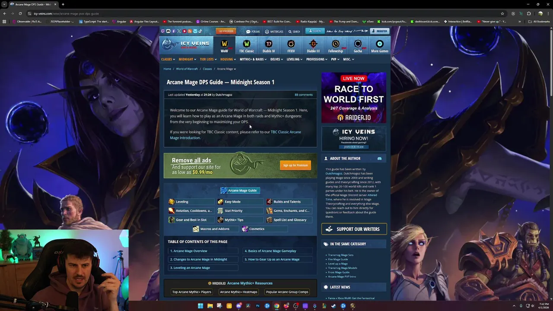
Task: Click the Go Premium button
Action: point(226,31)
